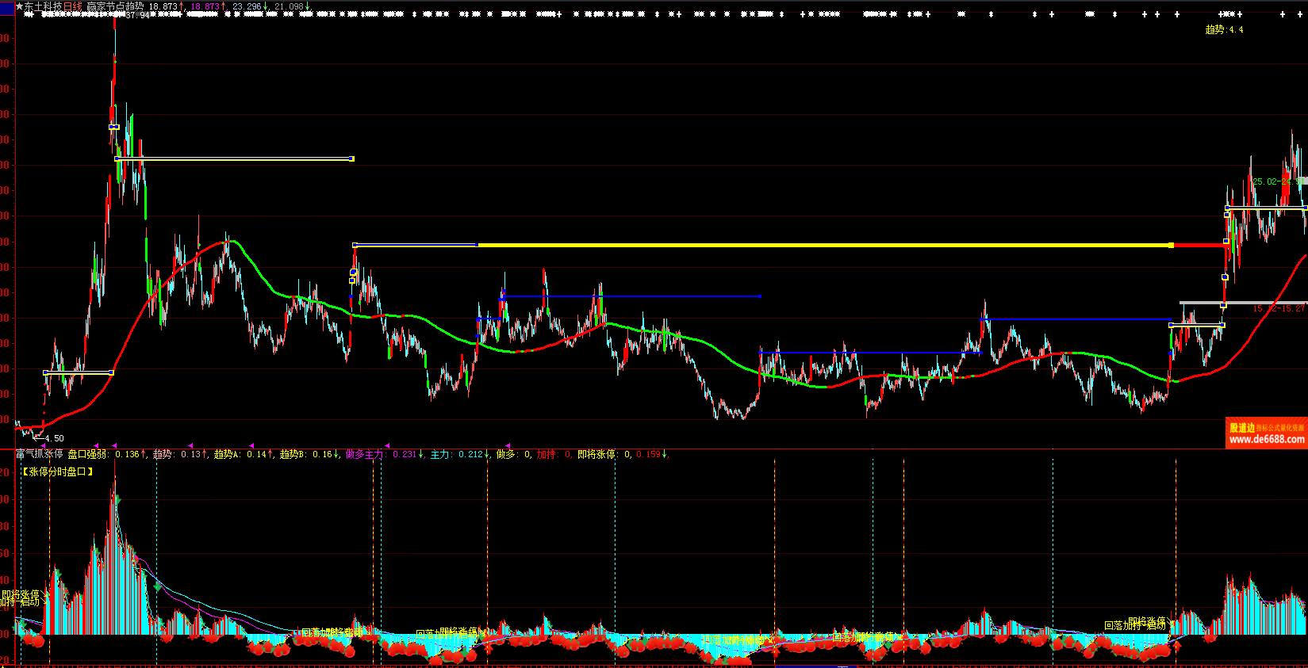Image resolution: width=1308 pixels, height=668 pixels.
Task: Click the 回落加持 signal near right side
Action: 1122,626
